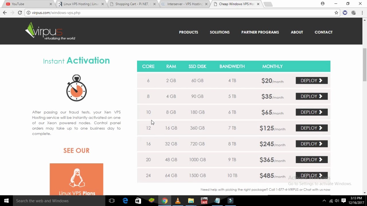Open a new tab button
Viewport: 367px width, 206px height.
[x=268, y=4]
